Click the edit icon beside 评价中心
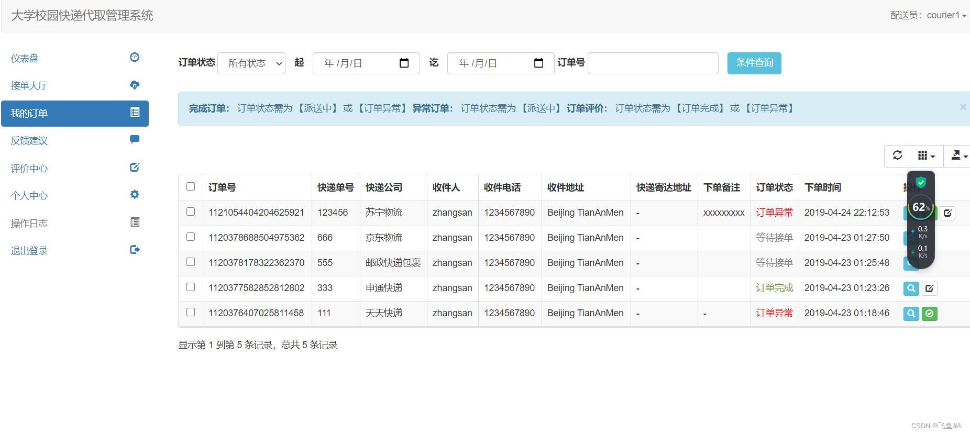Viewport: 970px width, 434px height. (x=135, y=168)
